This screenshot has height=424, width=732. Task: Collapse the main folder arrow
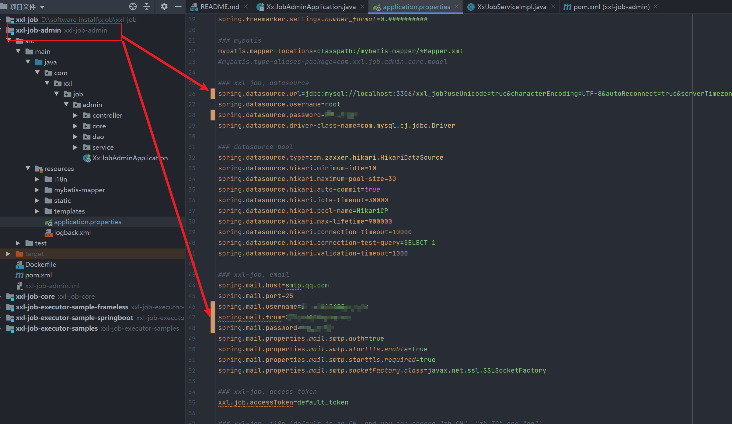click(18, 51)
